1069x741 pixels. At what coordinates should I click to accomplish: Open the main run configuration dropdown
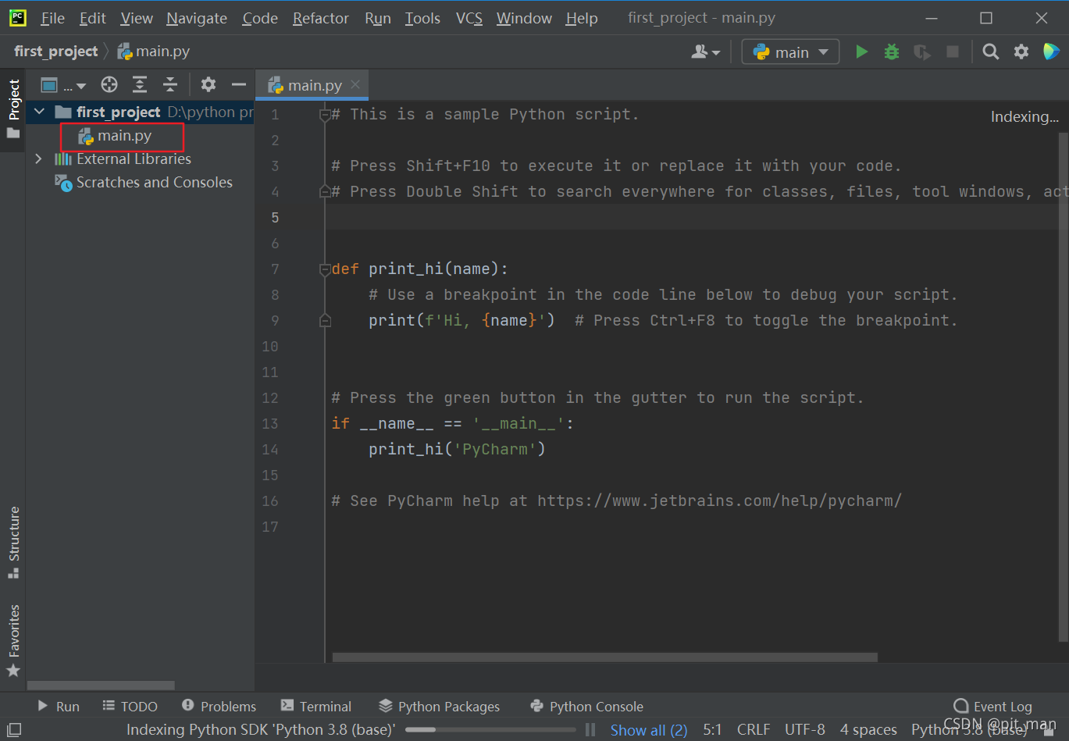(x=790, y=52)
